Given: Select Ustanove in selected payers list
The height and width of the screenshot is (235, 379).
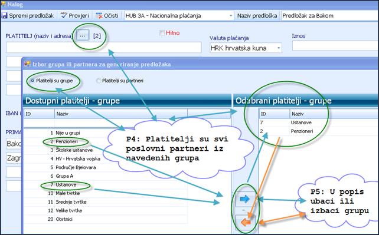Looking at the screenshot, I should pyautogui.click(x=319, y=123).
